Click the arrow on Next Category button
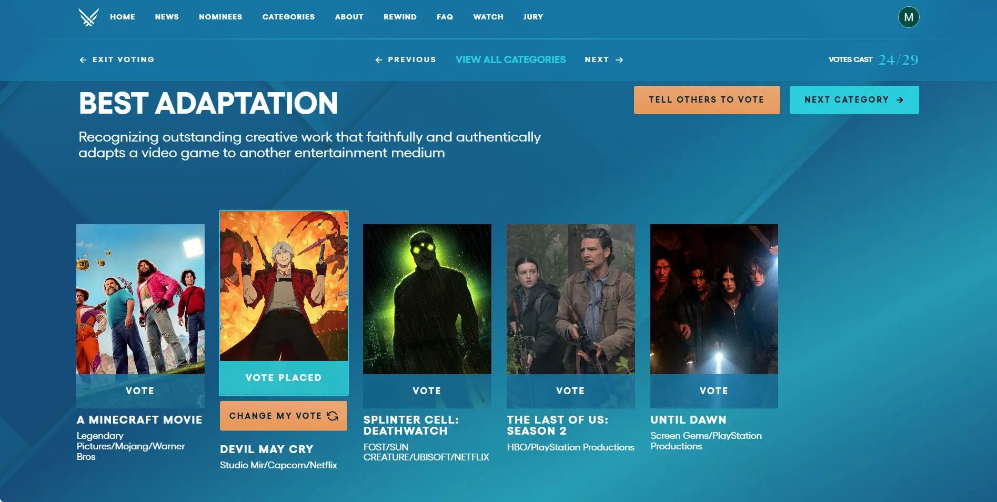The image size is (997, 502). [900, 100]
